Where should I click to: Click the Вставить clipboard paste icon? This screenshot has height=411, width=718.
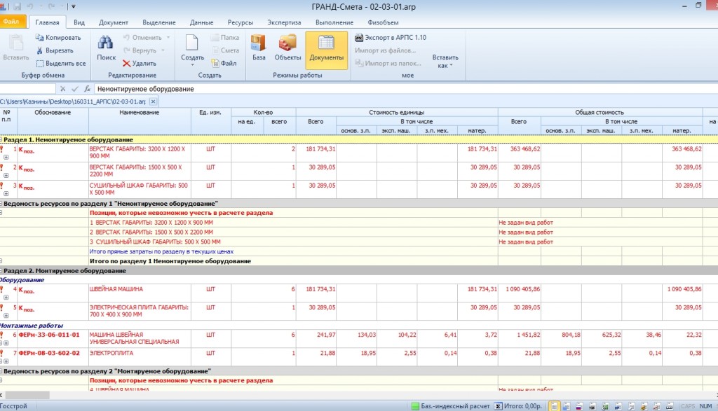tap(16, 43)
